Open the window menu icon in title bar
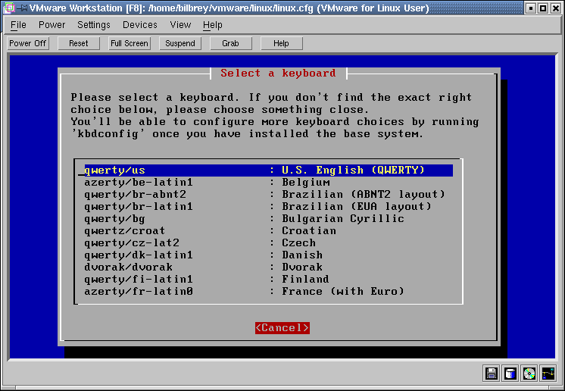Viewport: 565px width, 391px height. tap(8, 8)
